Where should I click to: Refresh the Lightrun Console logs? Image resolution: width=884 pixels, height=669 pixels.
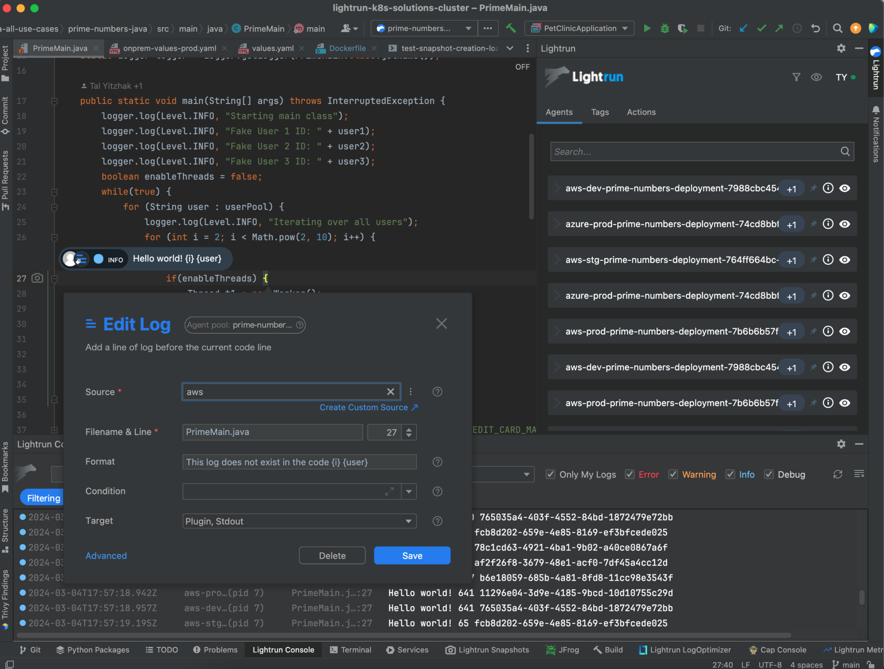point(838,474)
